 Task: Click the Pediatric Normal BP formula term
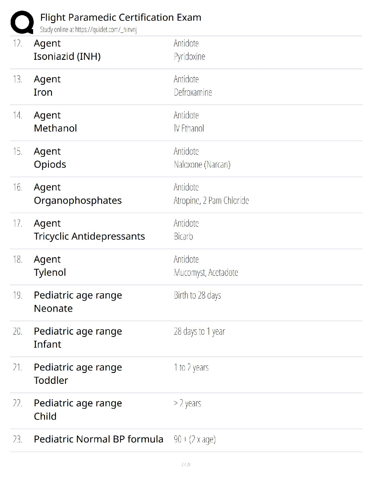click(x=98, y=439)
